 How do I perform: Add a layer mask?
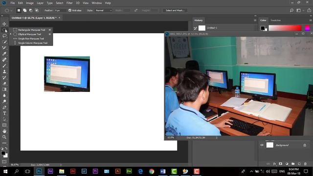tap(280, 164)
